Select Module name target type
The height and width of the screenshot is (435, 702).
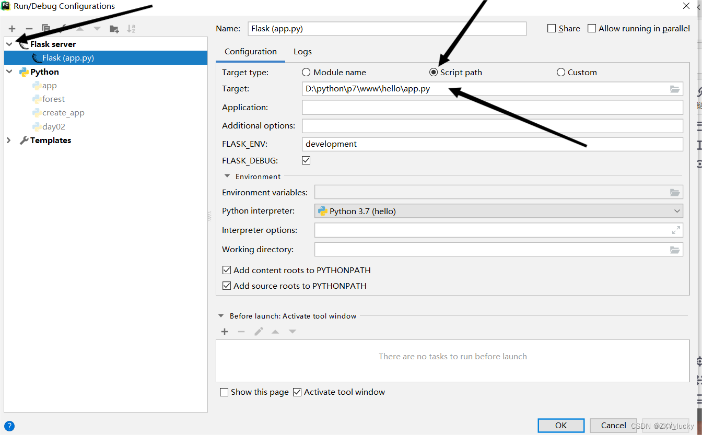(306, 73)
